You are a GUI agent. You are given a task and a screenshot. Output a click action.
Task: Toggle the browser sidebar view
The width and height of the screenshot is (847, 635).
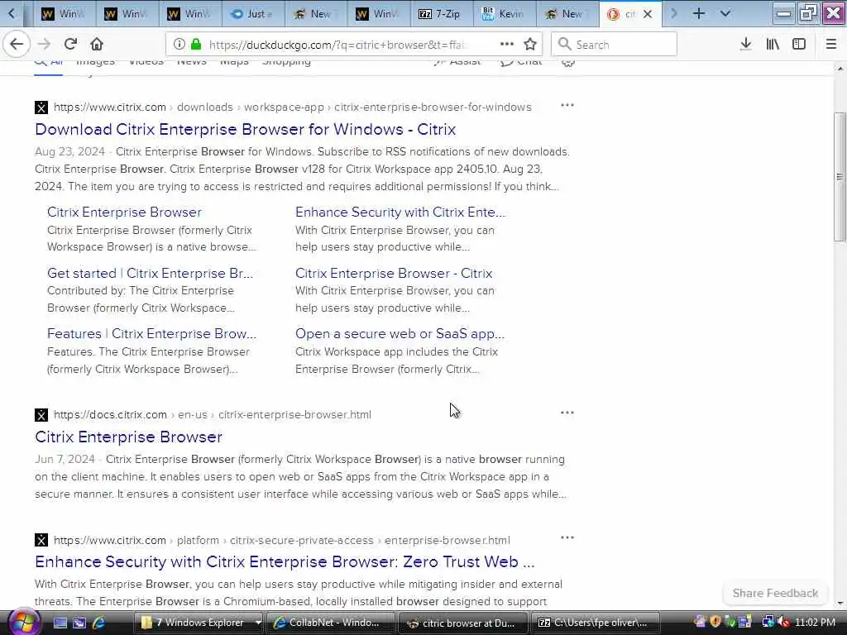[799, 45]
